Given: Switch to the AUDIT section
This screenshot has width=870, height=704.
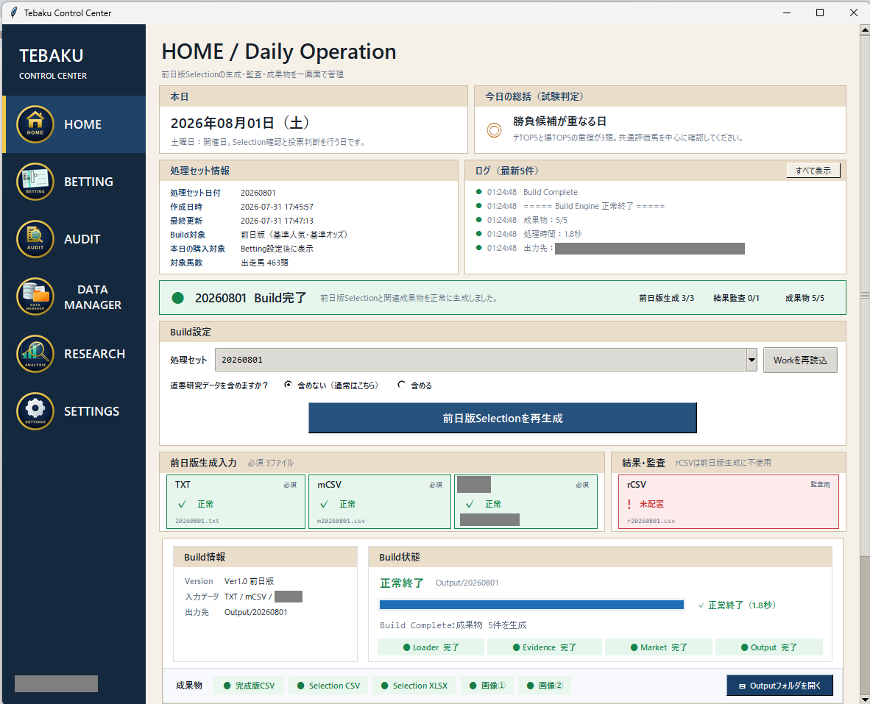Looking at the screenshot, I should 74,239.
